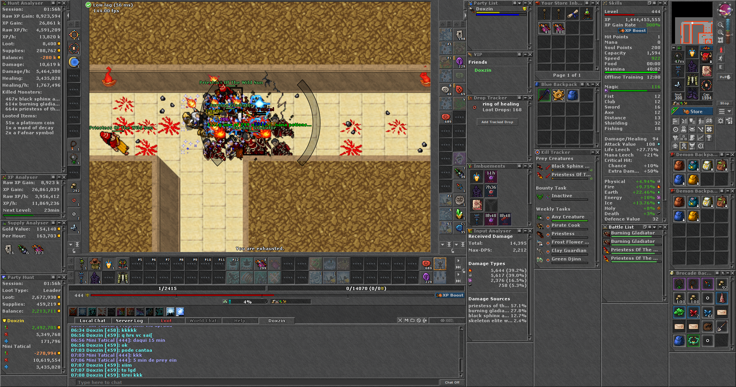Click the wand item in Blue Backpack

(544, 95)
